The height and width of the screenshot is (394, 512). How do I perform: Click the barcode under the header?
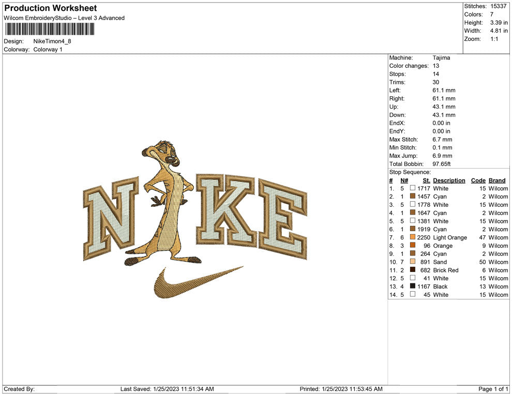pos(50,29)
